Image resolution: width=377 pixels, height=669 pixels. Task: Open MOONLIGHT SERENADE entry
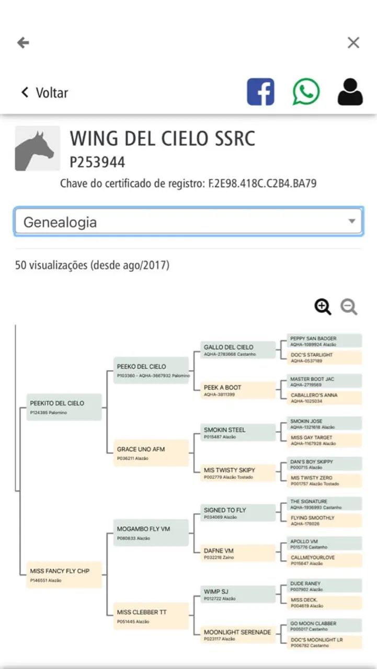tap(238, 635)
